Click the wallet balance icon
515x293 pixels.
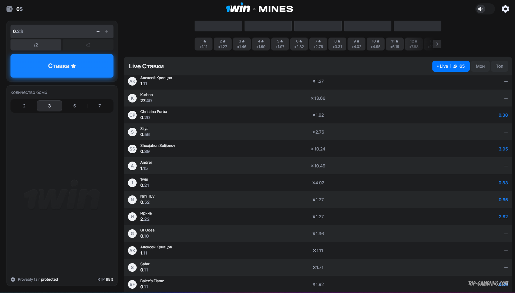[x=10, y=9]
